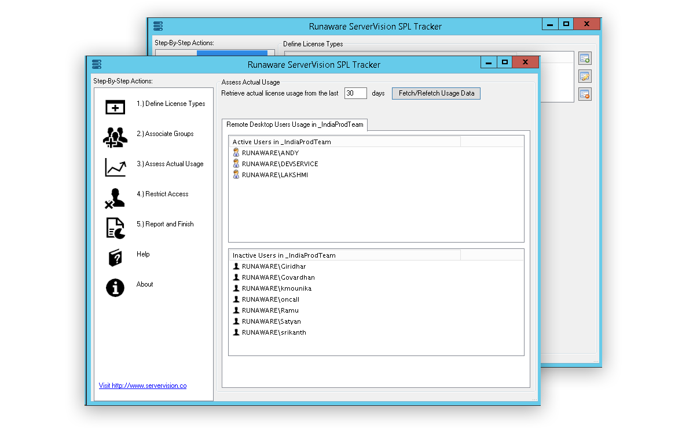Click the Inactive Users in _IndiaProdTeam column header
This screenshot has width=693, height=440.
point(346,255)
